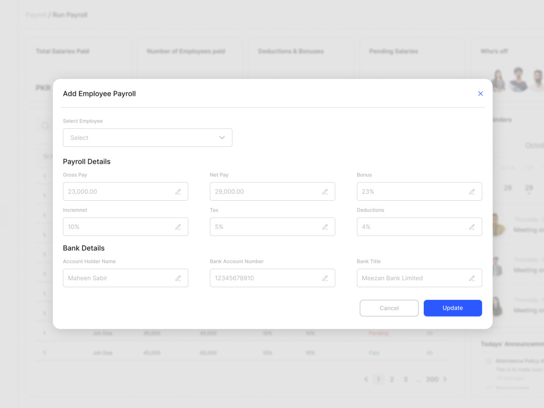Focus the Tax field showing 5%
Viewport: 544px width, 408px height.
[273, 227]
